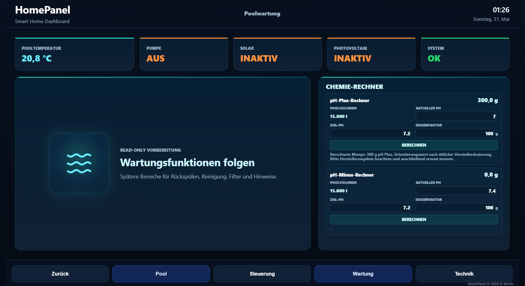Focus the Dosierfaktor field in pH-Minus-Rechner

(455, 207)
